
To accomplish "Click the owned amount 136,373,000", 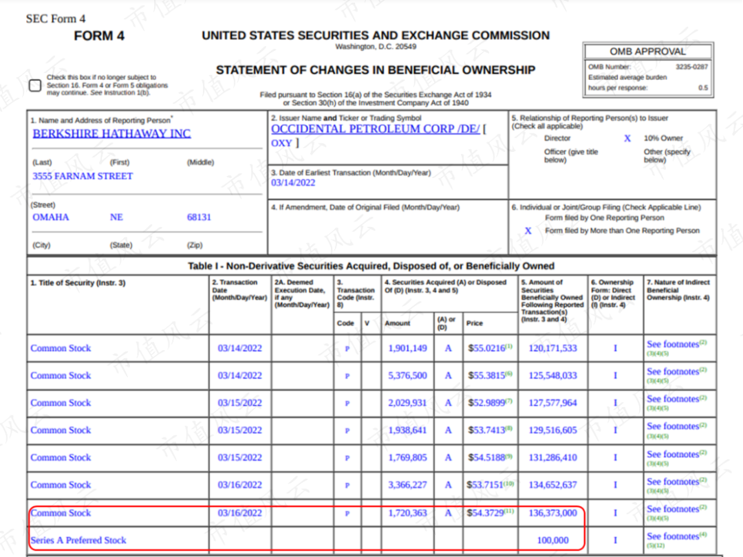I will point(552,513).
